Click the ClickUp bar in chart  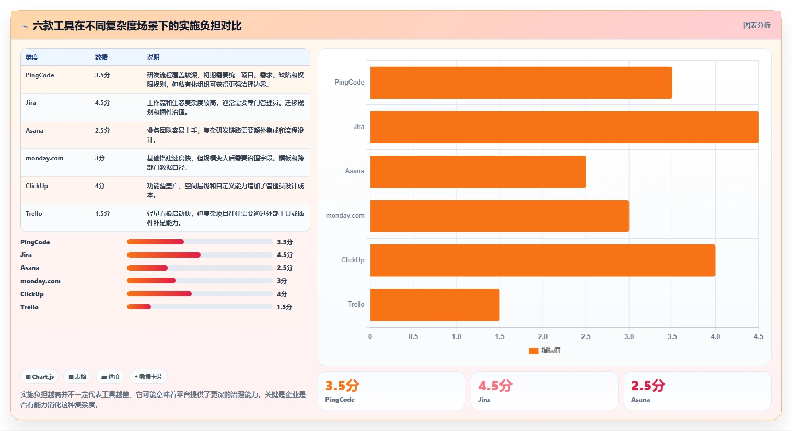[x=543, y=260]
